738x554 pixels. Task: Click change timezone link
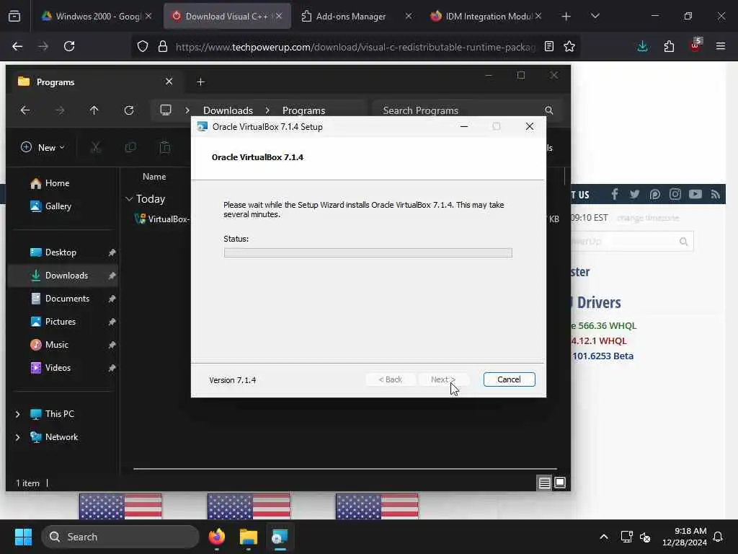[648, 218]
